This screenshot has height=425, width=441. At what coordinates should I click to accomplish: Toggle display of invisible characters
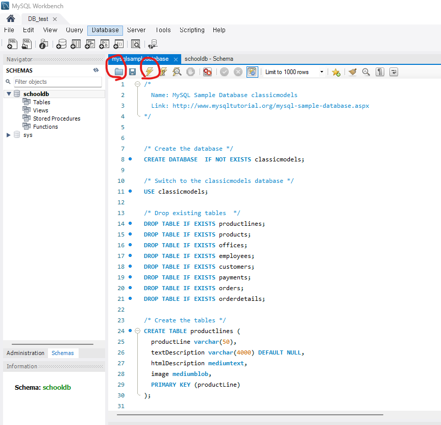coord(380,72)
